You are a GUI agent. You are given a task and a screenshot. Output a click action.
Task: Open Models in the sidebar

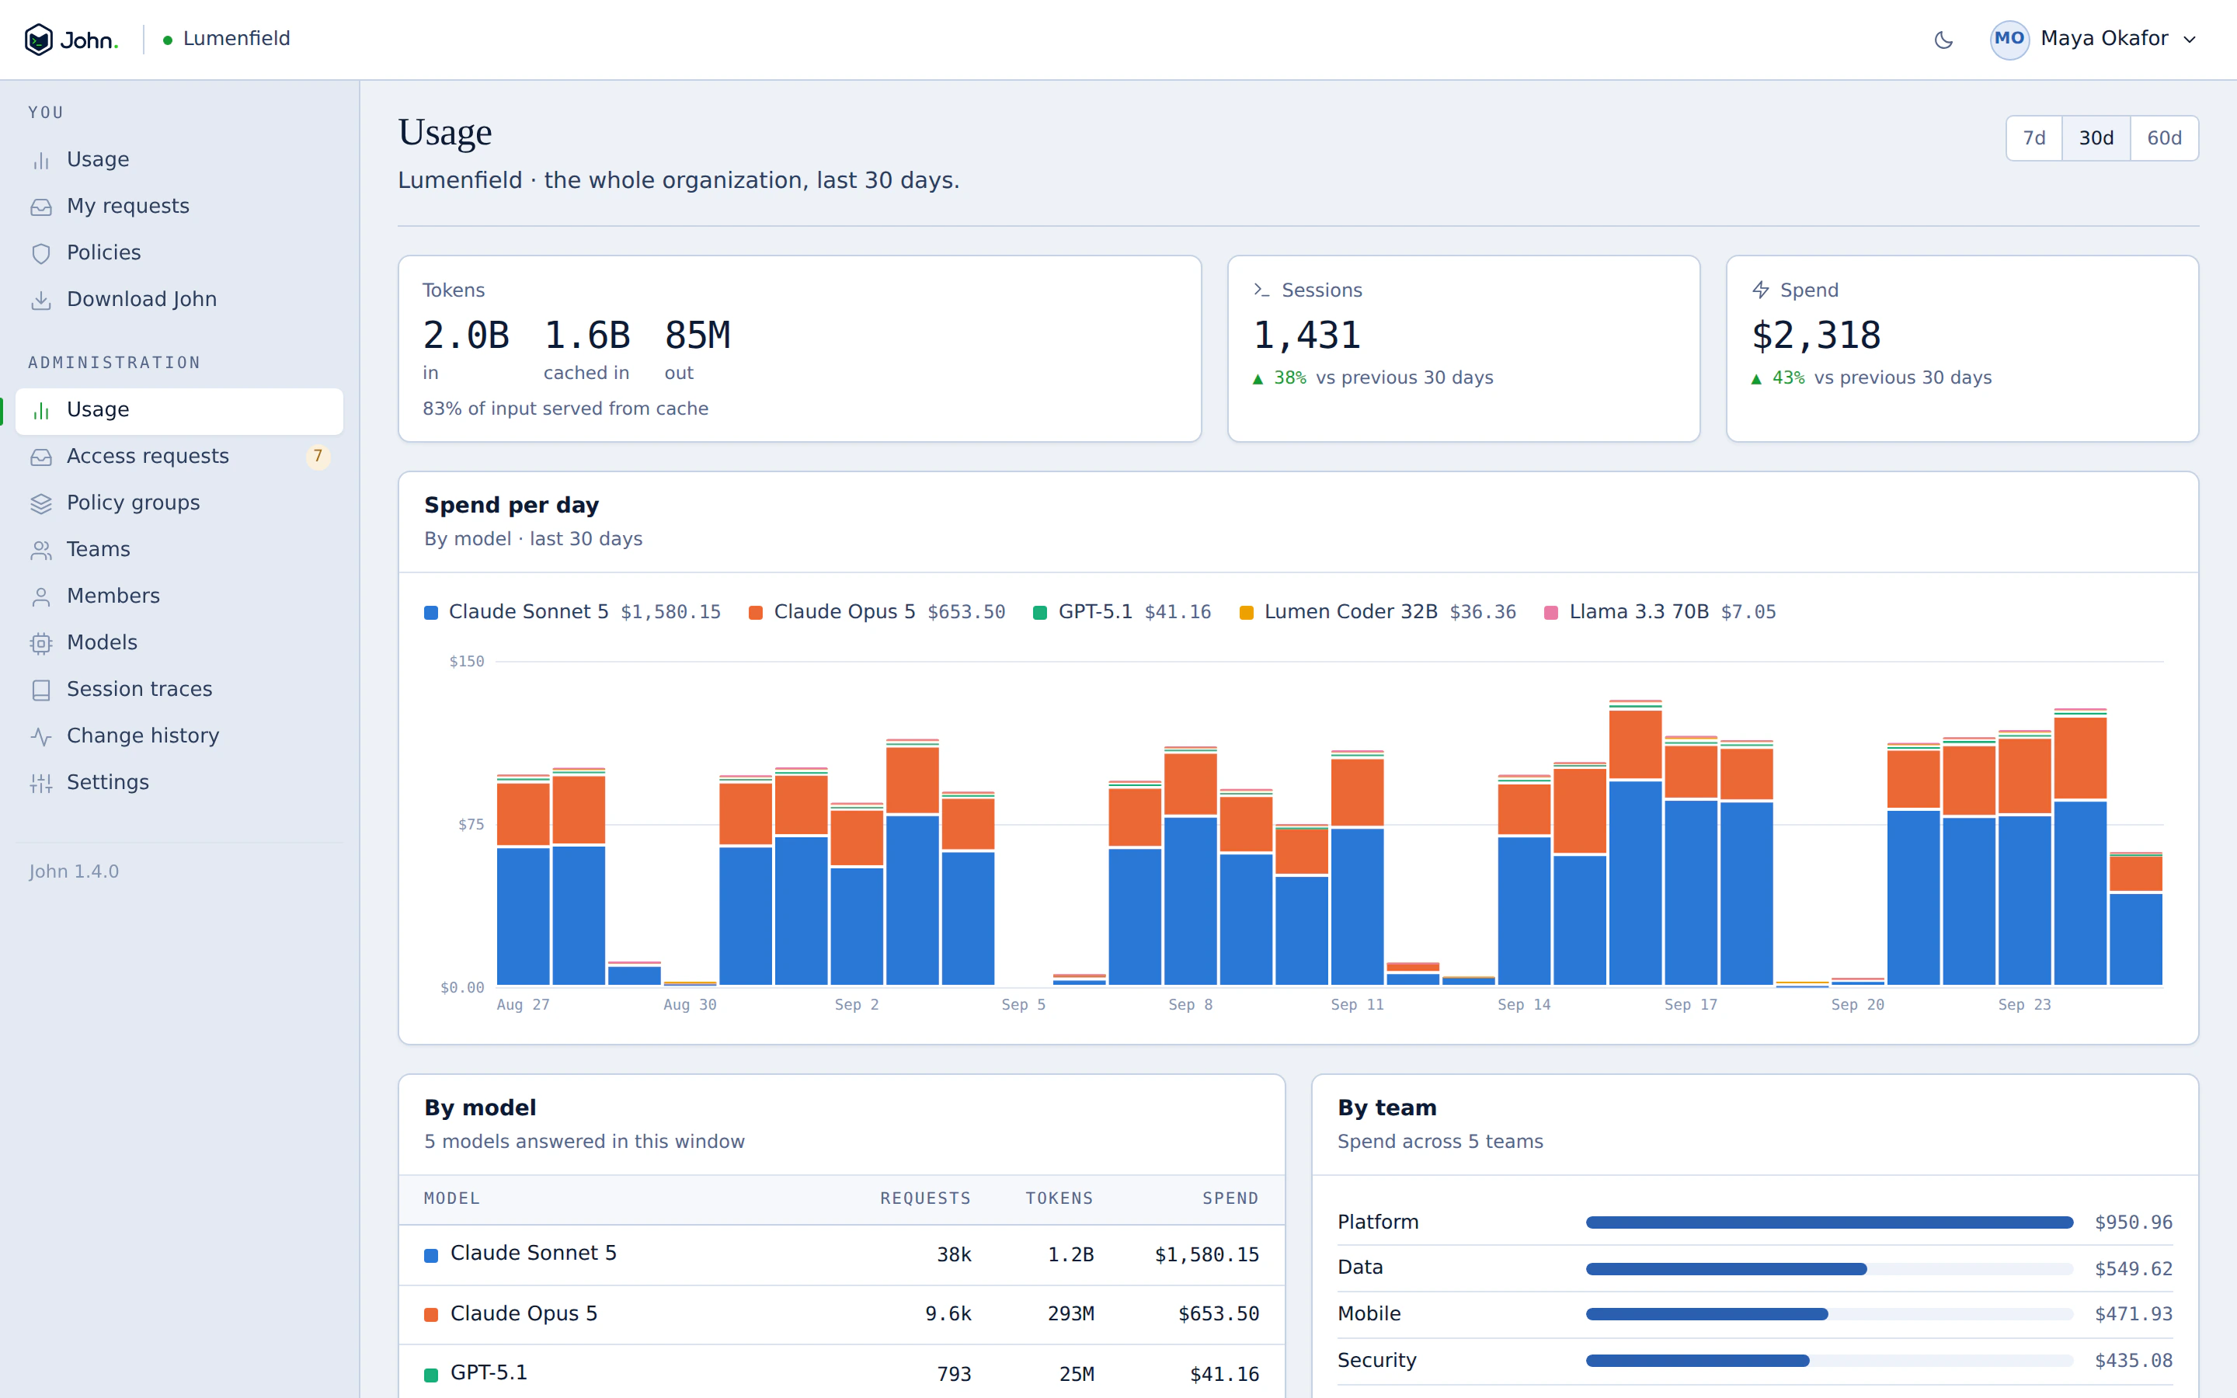tap(179, 642)
